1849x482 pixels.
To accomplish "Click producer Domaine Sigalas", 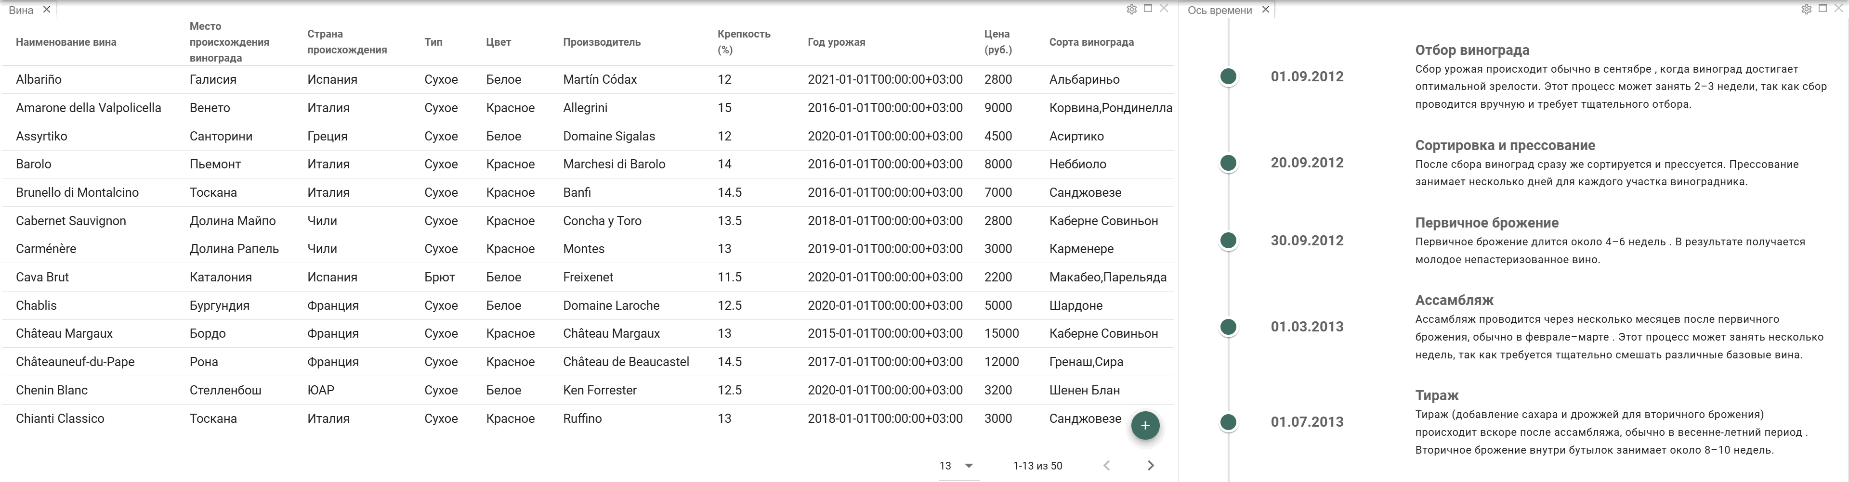I will 609,136.
